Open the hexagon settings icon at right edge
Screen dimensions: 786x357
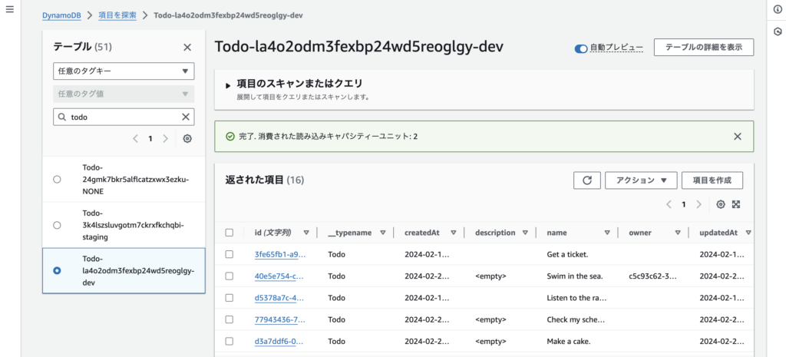click(778, 31)
